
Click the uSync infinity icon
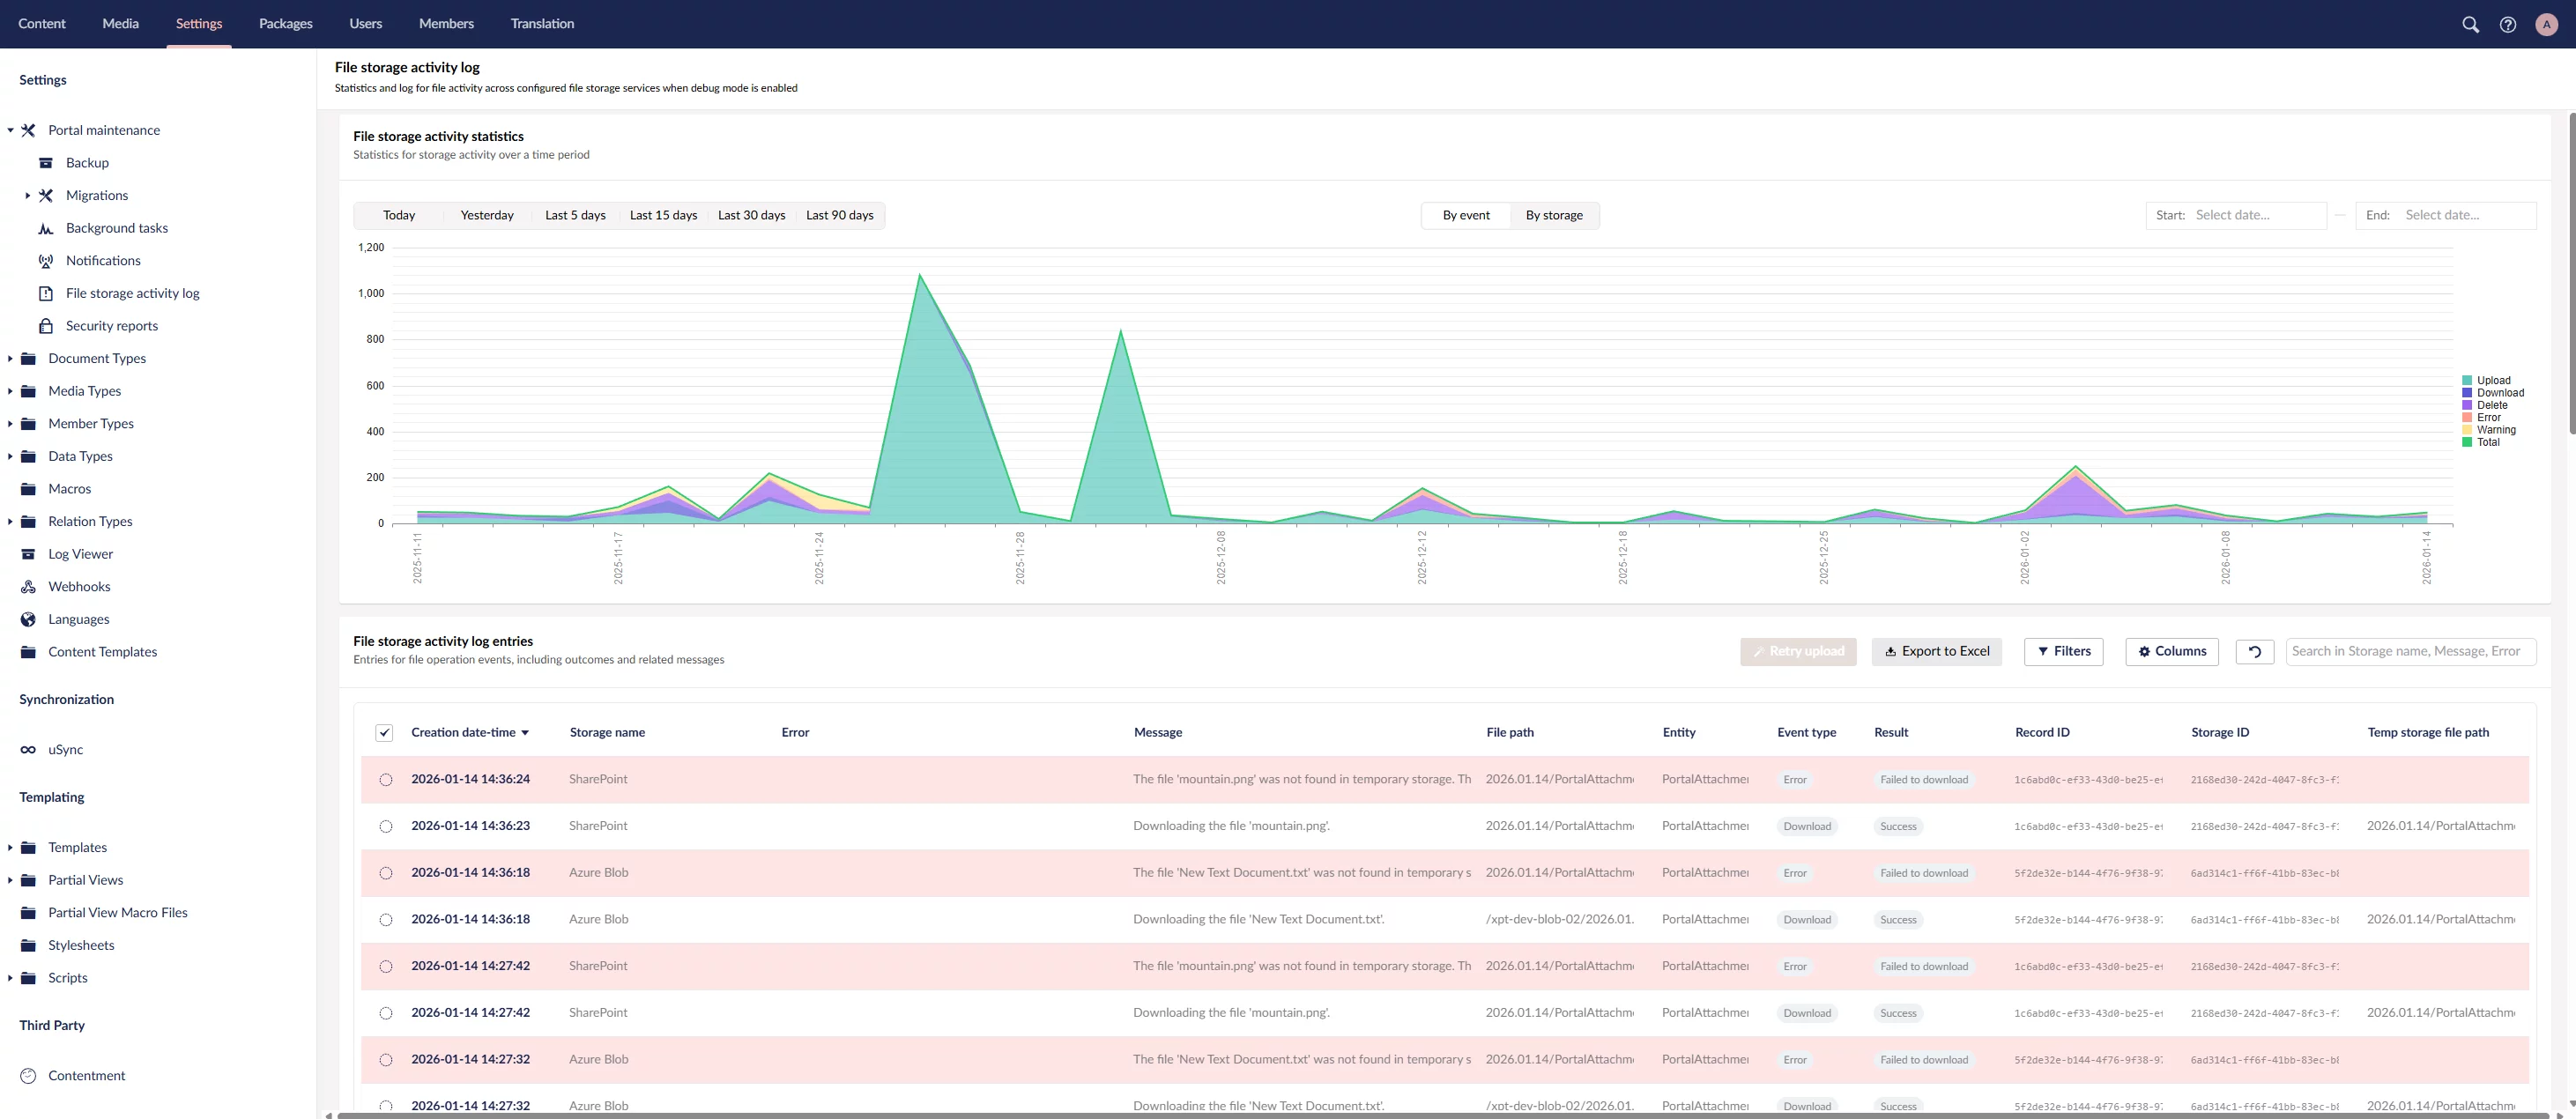pyautogui.click(x=28, y=749)
